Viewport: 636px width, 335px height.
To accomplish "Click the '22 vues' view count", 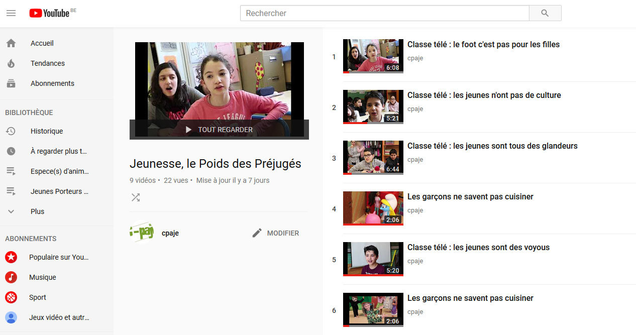I will (175, 180).
